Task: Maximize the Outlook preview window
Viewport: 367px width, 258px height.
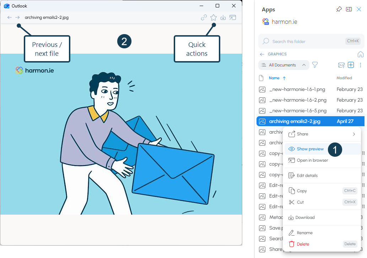Action: (217, 6)
